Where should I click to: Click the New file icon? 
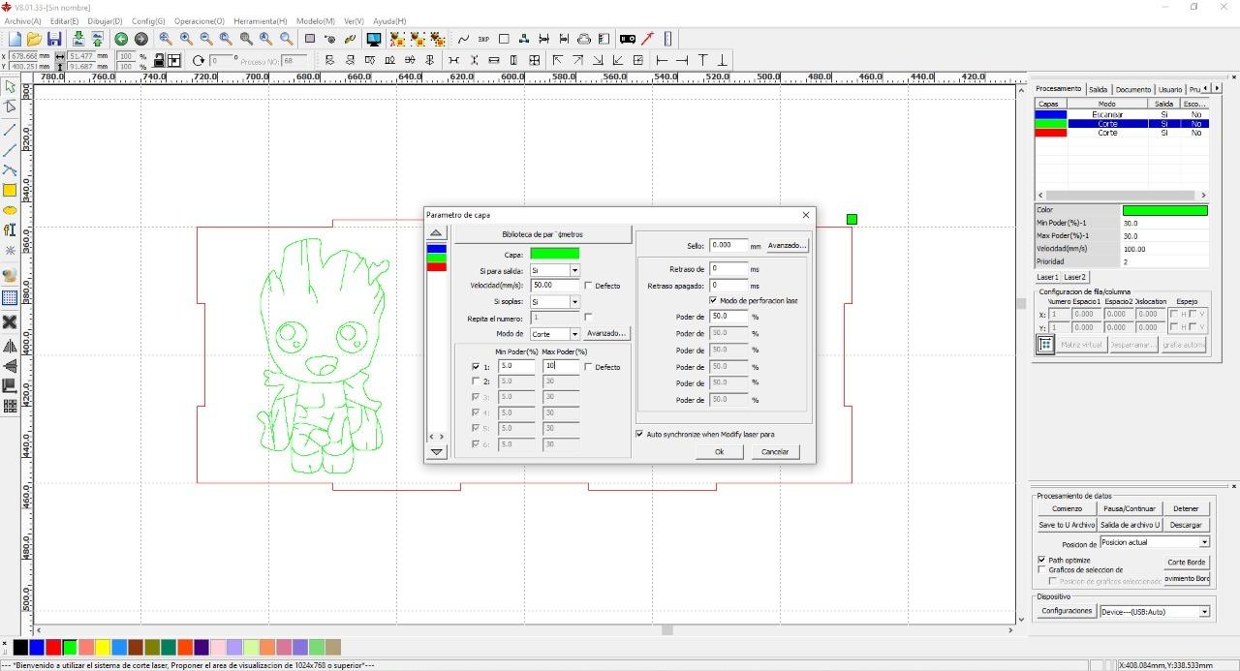point(15,39)
